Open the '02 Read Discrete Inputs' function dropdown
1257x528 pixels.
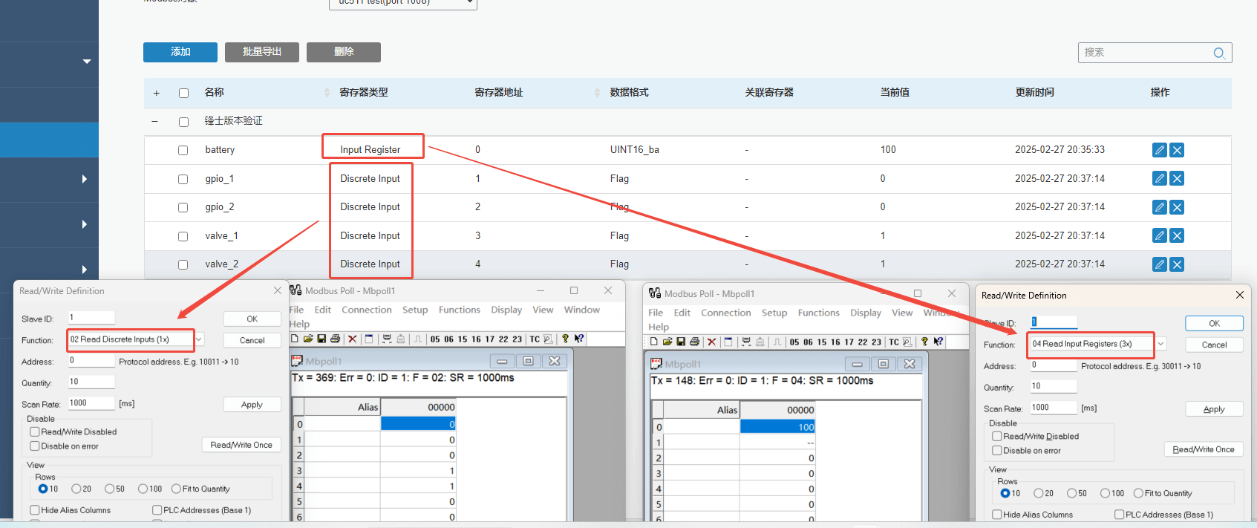[199, 339]
